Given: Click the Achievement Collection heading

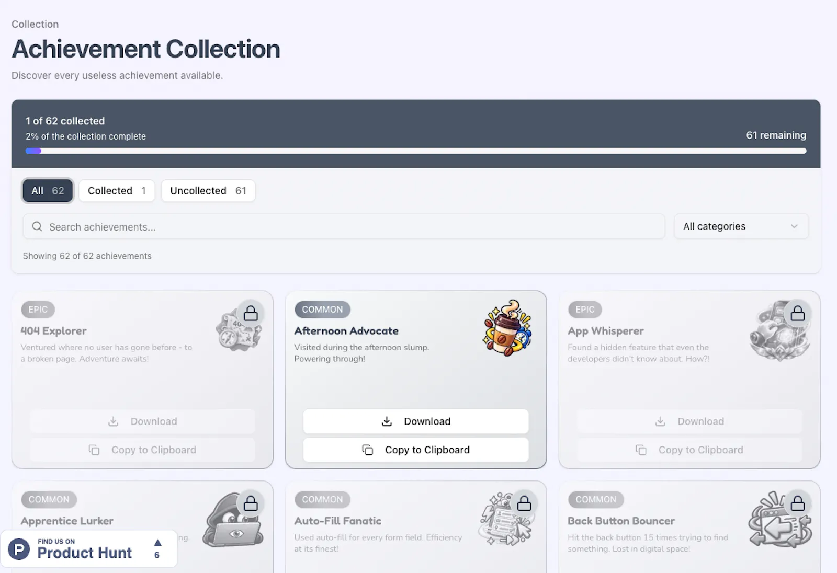Looking at the screenshot, I should pos(146,49).
